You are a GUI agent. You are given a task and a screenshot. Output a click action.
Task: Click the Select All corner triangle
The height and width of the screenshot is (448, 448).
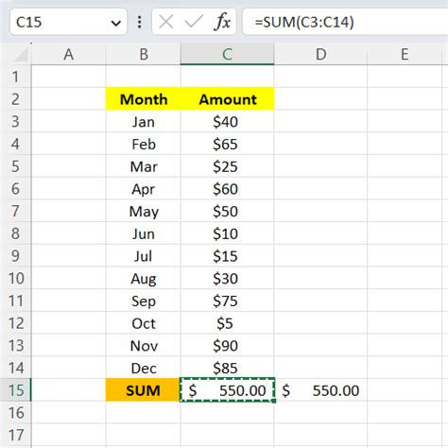(x=21, y=55)
